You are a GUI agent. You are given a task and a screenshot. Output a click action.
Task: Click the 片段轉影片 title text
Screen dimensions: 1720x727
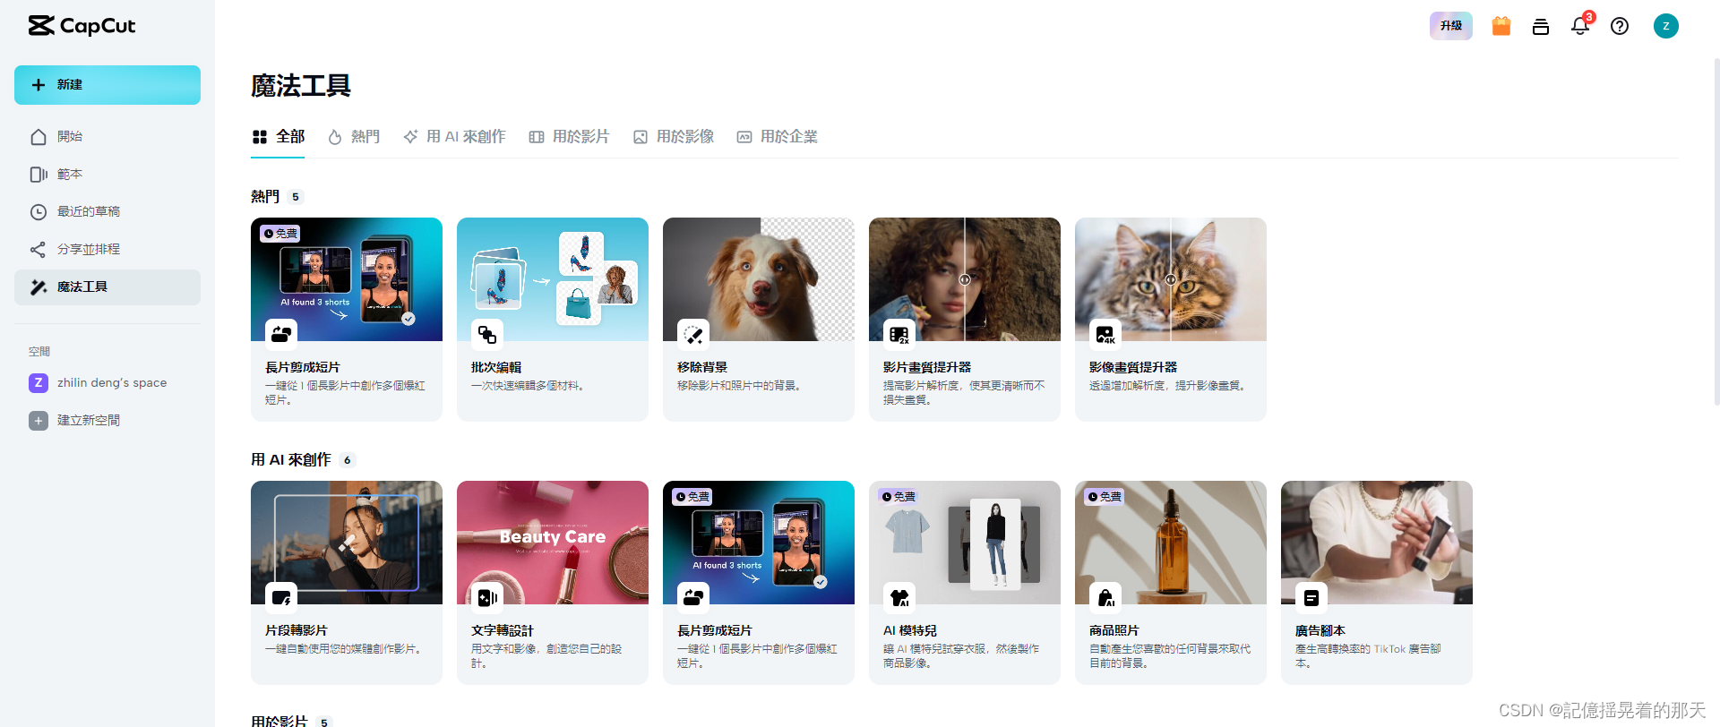[x=297, y=631]
